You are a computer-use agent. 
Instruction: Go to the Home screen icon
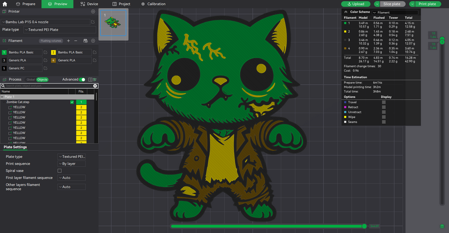tap(5, 4)
